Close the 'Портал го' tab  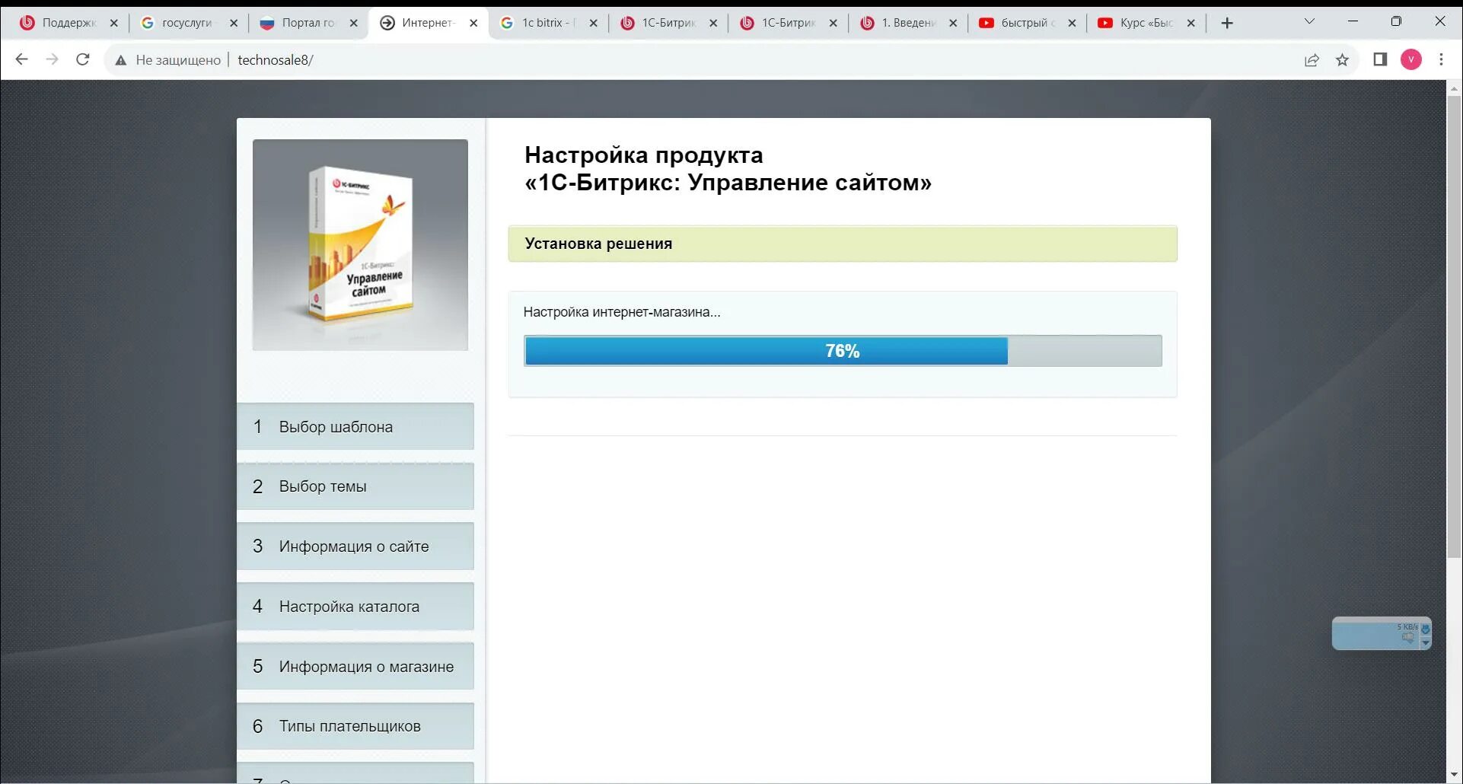pyautogui.click(x=354, y=23)
